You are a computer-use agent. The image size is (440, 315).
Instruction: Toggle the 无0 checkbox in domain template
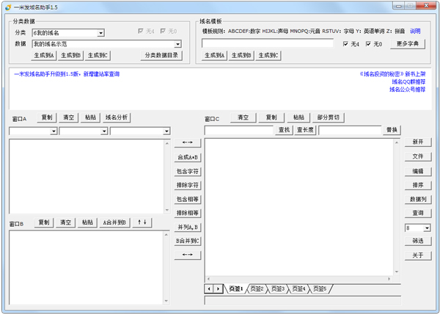(x=369, y=44)
